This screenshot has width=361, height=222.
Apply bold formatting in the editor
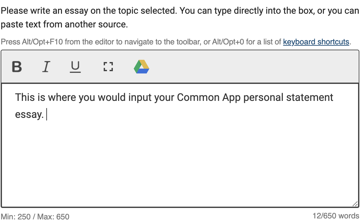(x=16, y=67)
